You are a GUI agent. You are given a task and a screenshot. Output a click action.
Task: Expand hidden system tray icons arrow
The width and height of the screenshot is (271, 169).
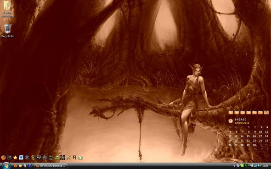click(234, 166)
